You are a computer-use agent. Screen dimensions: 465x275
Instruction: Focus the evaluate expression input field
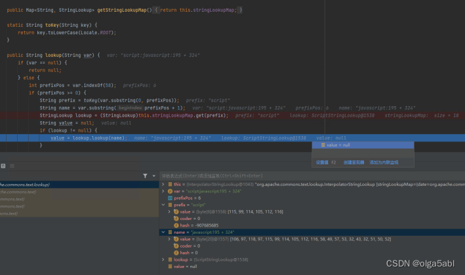312,176
